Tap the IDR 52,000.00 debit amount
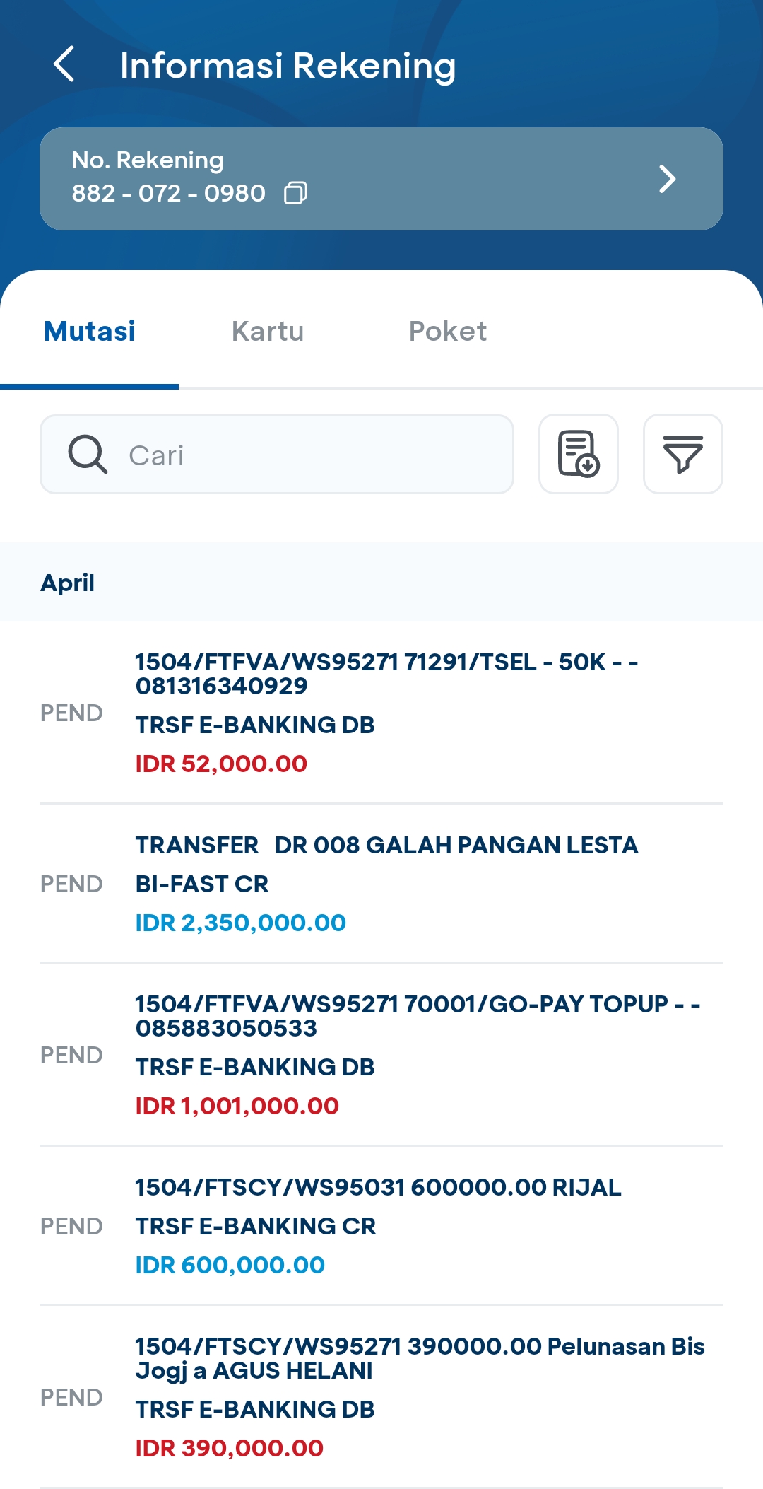Image resolution: width=763 pixels, height=1489 pixels. click(x=221, y=764)
